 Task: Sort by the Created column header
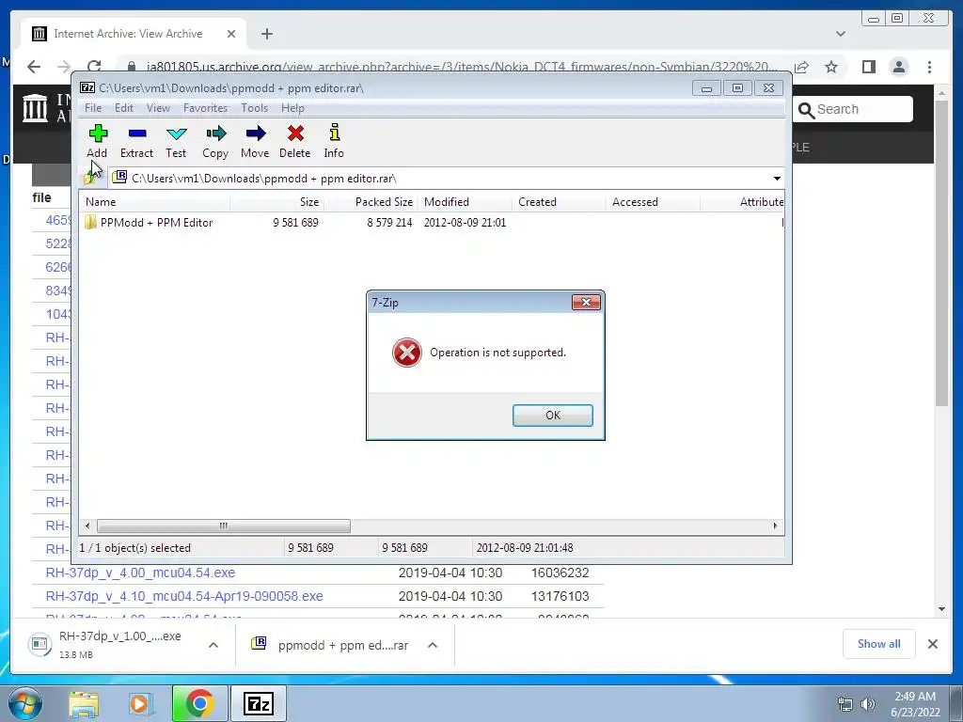pyautogui.click(x=559, y=202)
